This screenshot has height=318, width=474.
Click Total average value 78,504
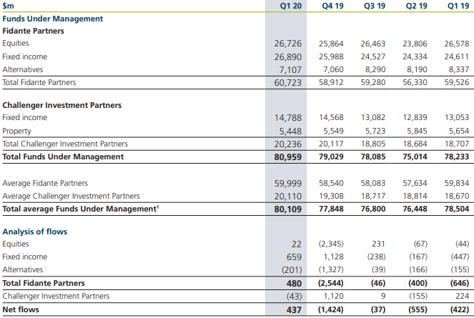pos(457,209)
